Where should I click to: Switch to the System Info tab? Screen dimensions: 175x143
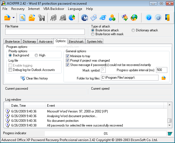[x=95, y=42]
